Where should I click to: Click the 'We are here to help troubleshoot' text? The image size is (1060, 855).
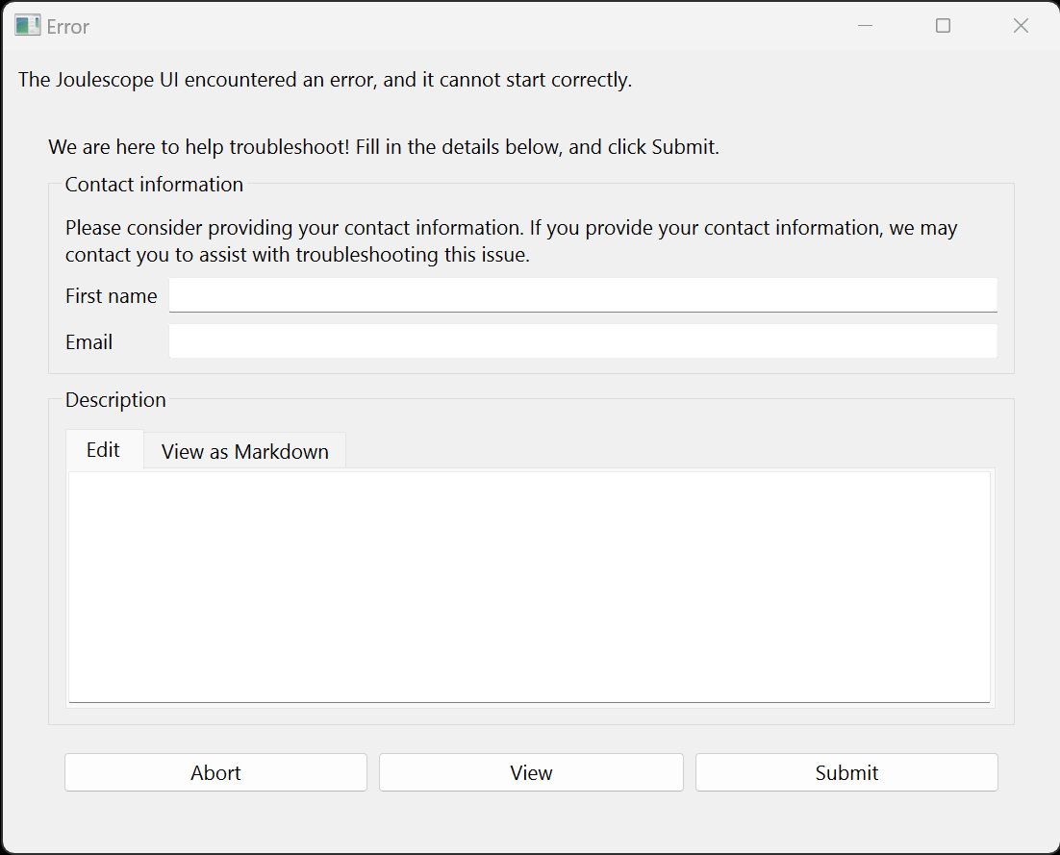(x=384, y=147)
